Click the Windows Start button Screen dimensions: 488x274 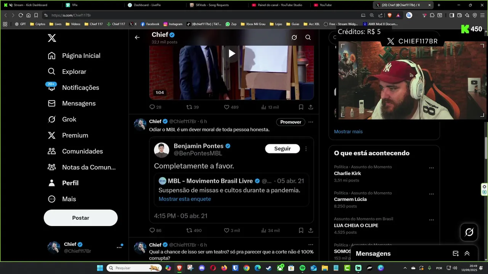click(x=100, y=268)
